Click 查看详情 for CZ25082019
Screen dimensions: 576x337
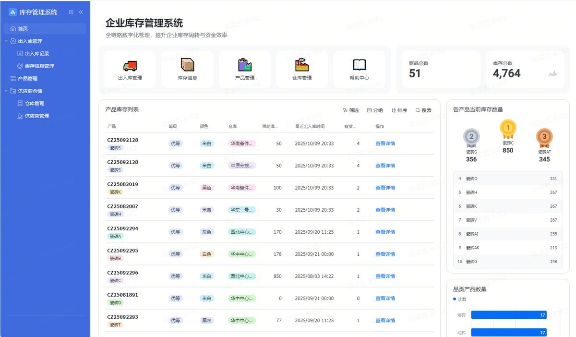point(385,188)
